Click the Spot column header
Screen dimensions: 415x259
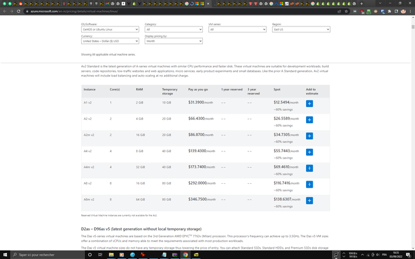click(x=277, y=89)
